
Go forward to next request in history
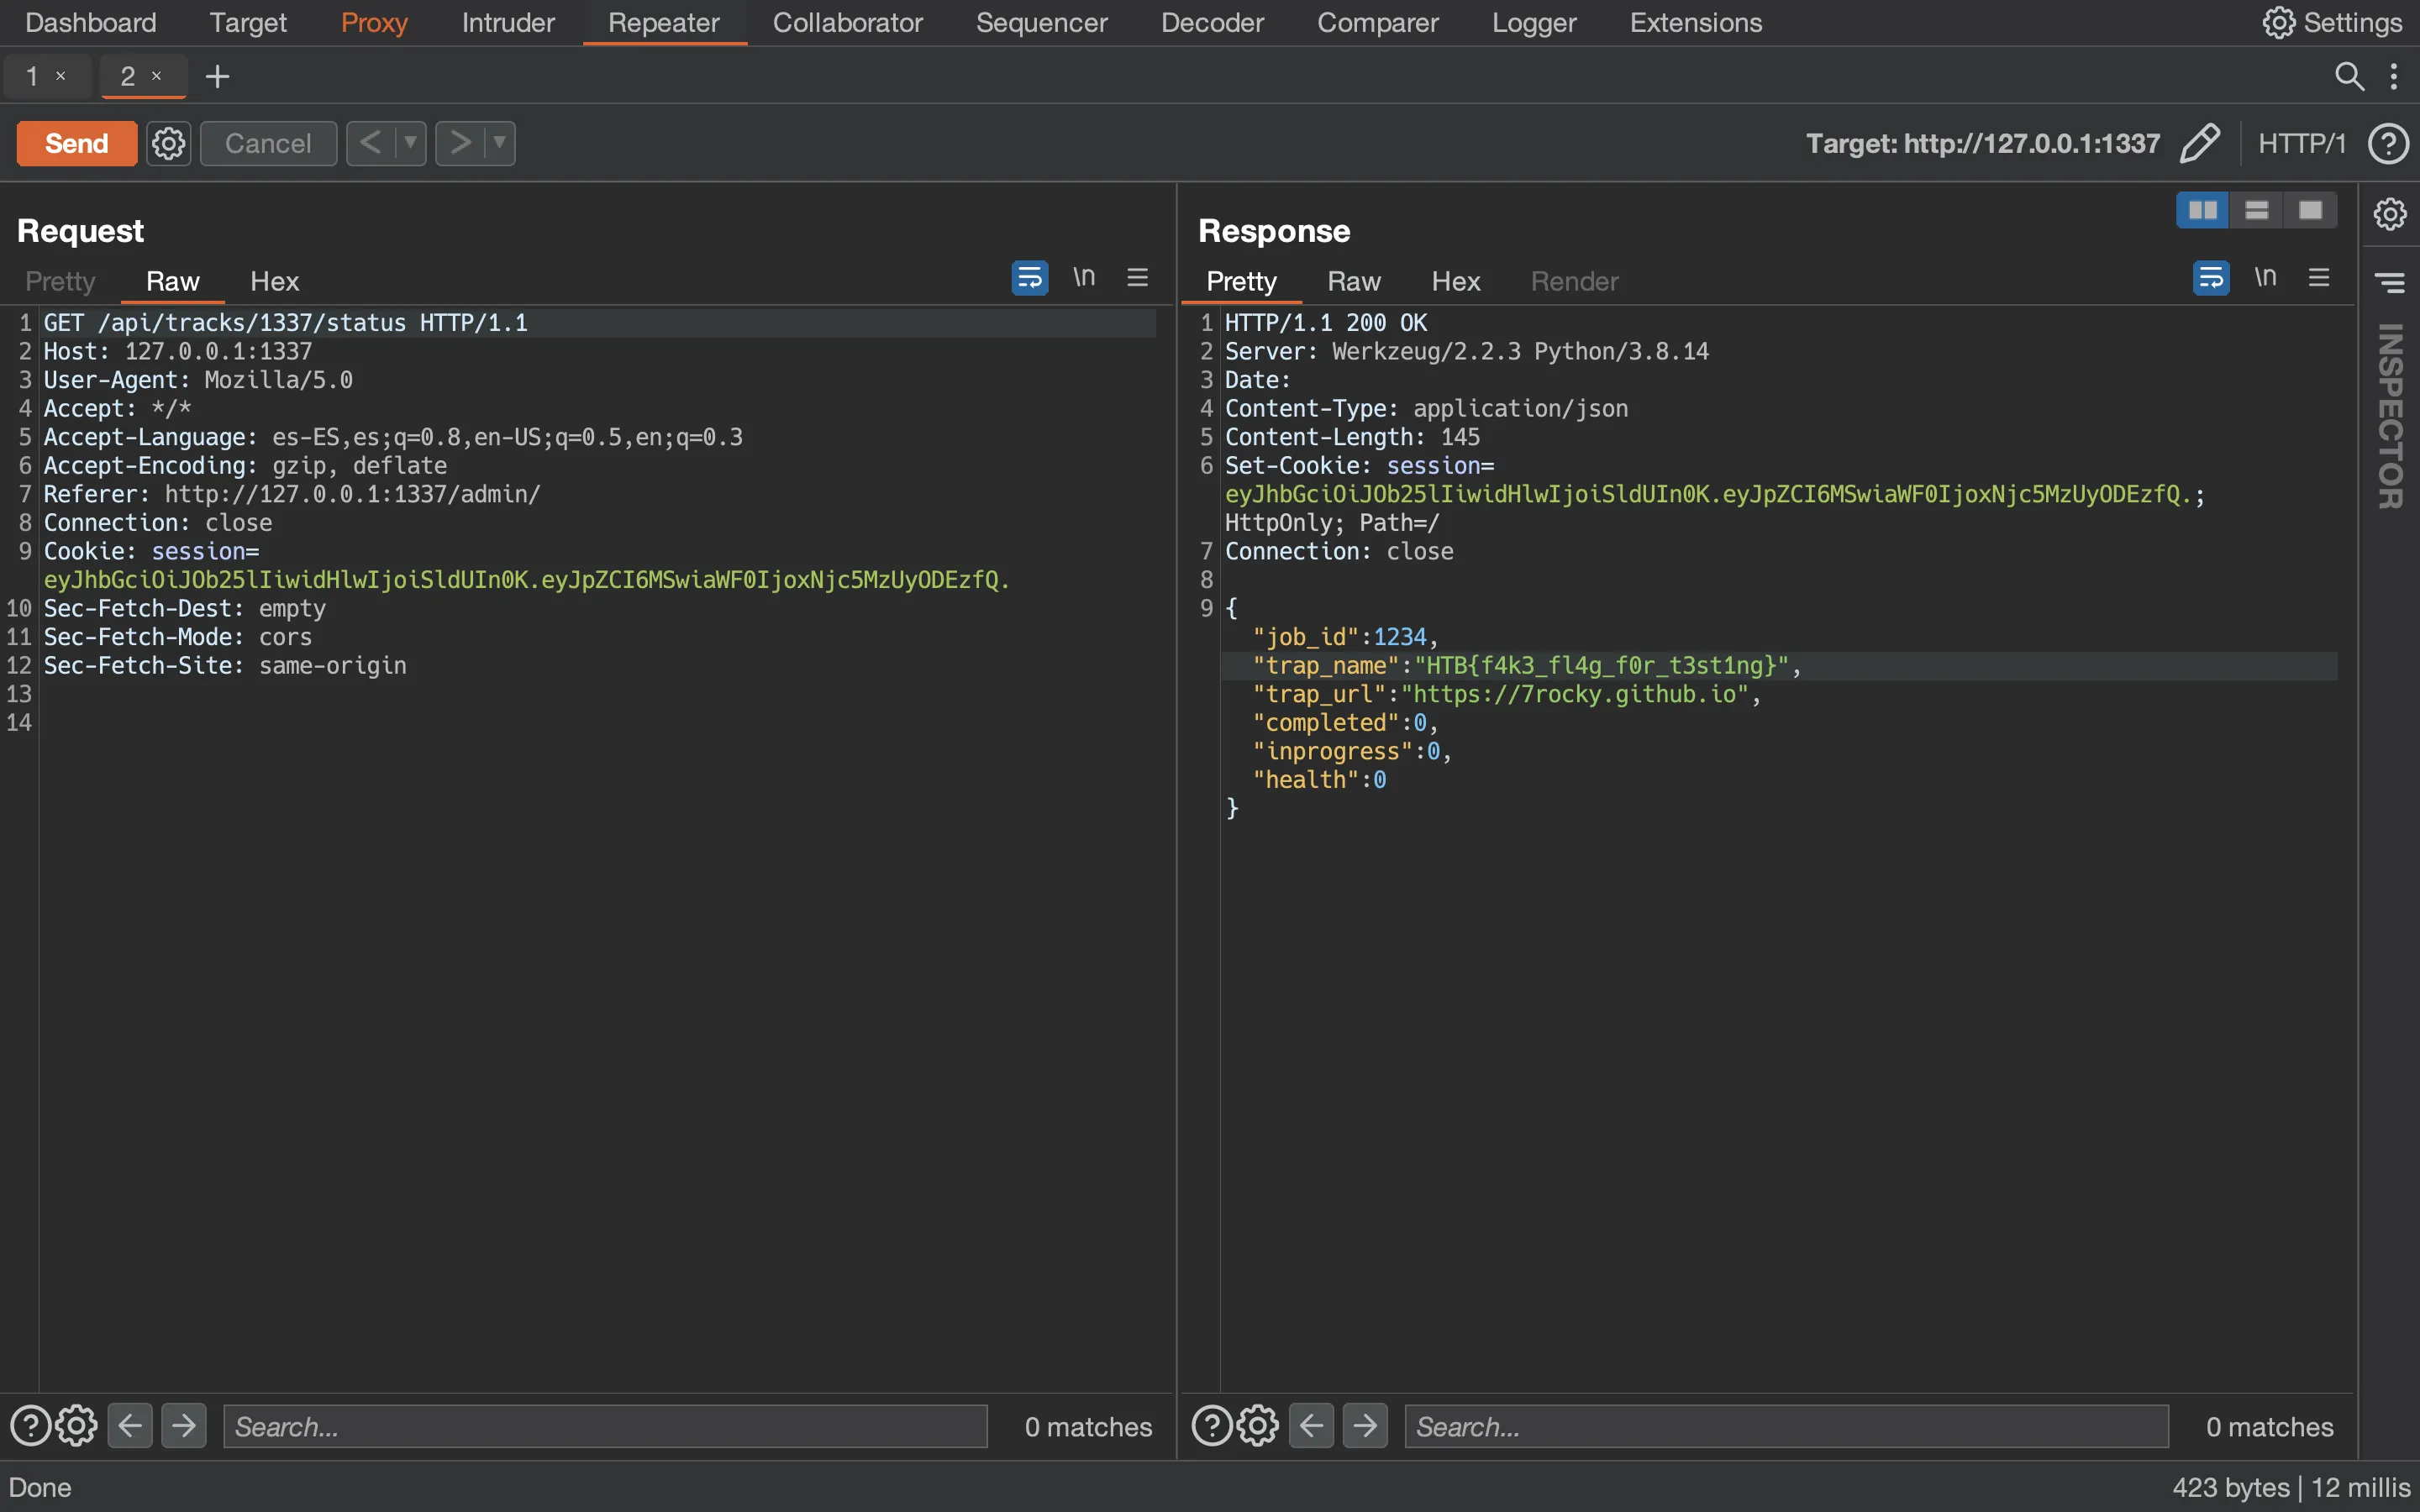click(x=460, y=143)
